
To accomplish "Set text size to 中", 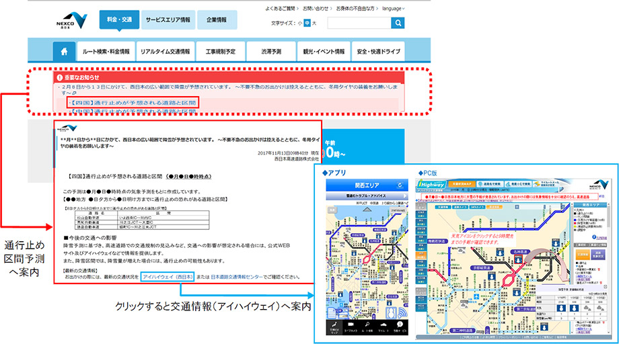I will pyautogui.click(x=307, y=24).
